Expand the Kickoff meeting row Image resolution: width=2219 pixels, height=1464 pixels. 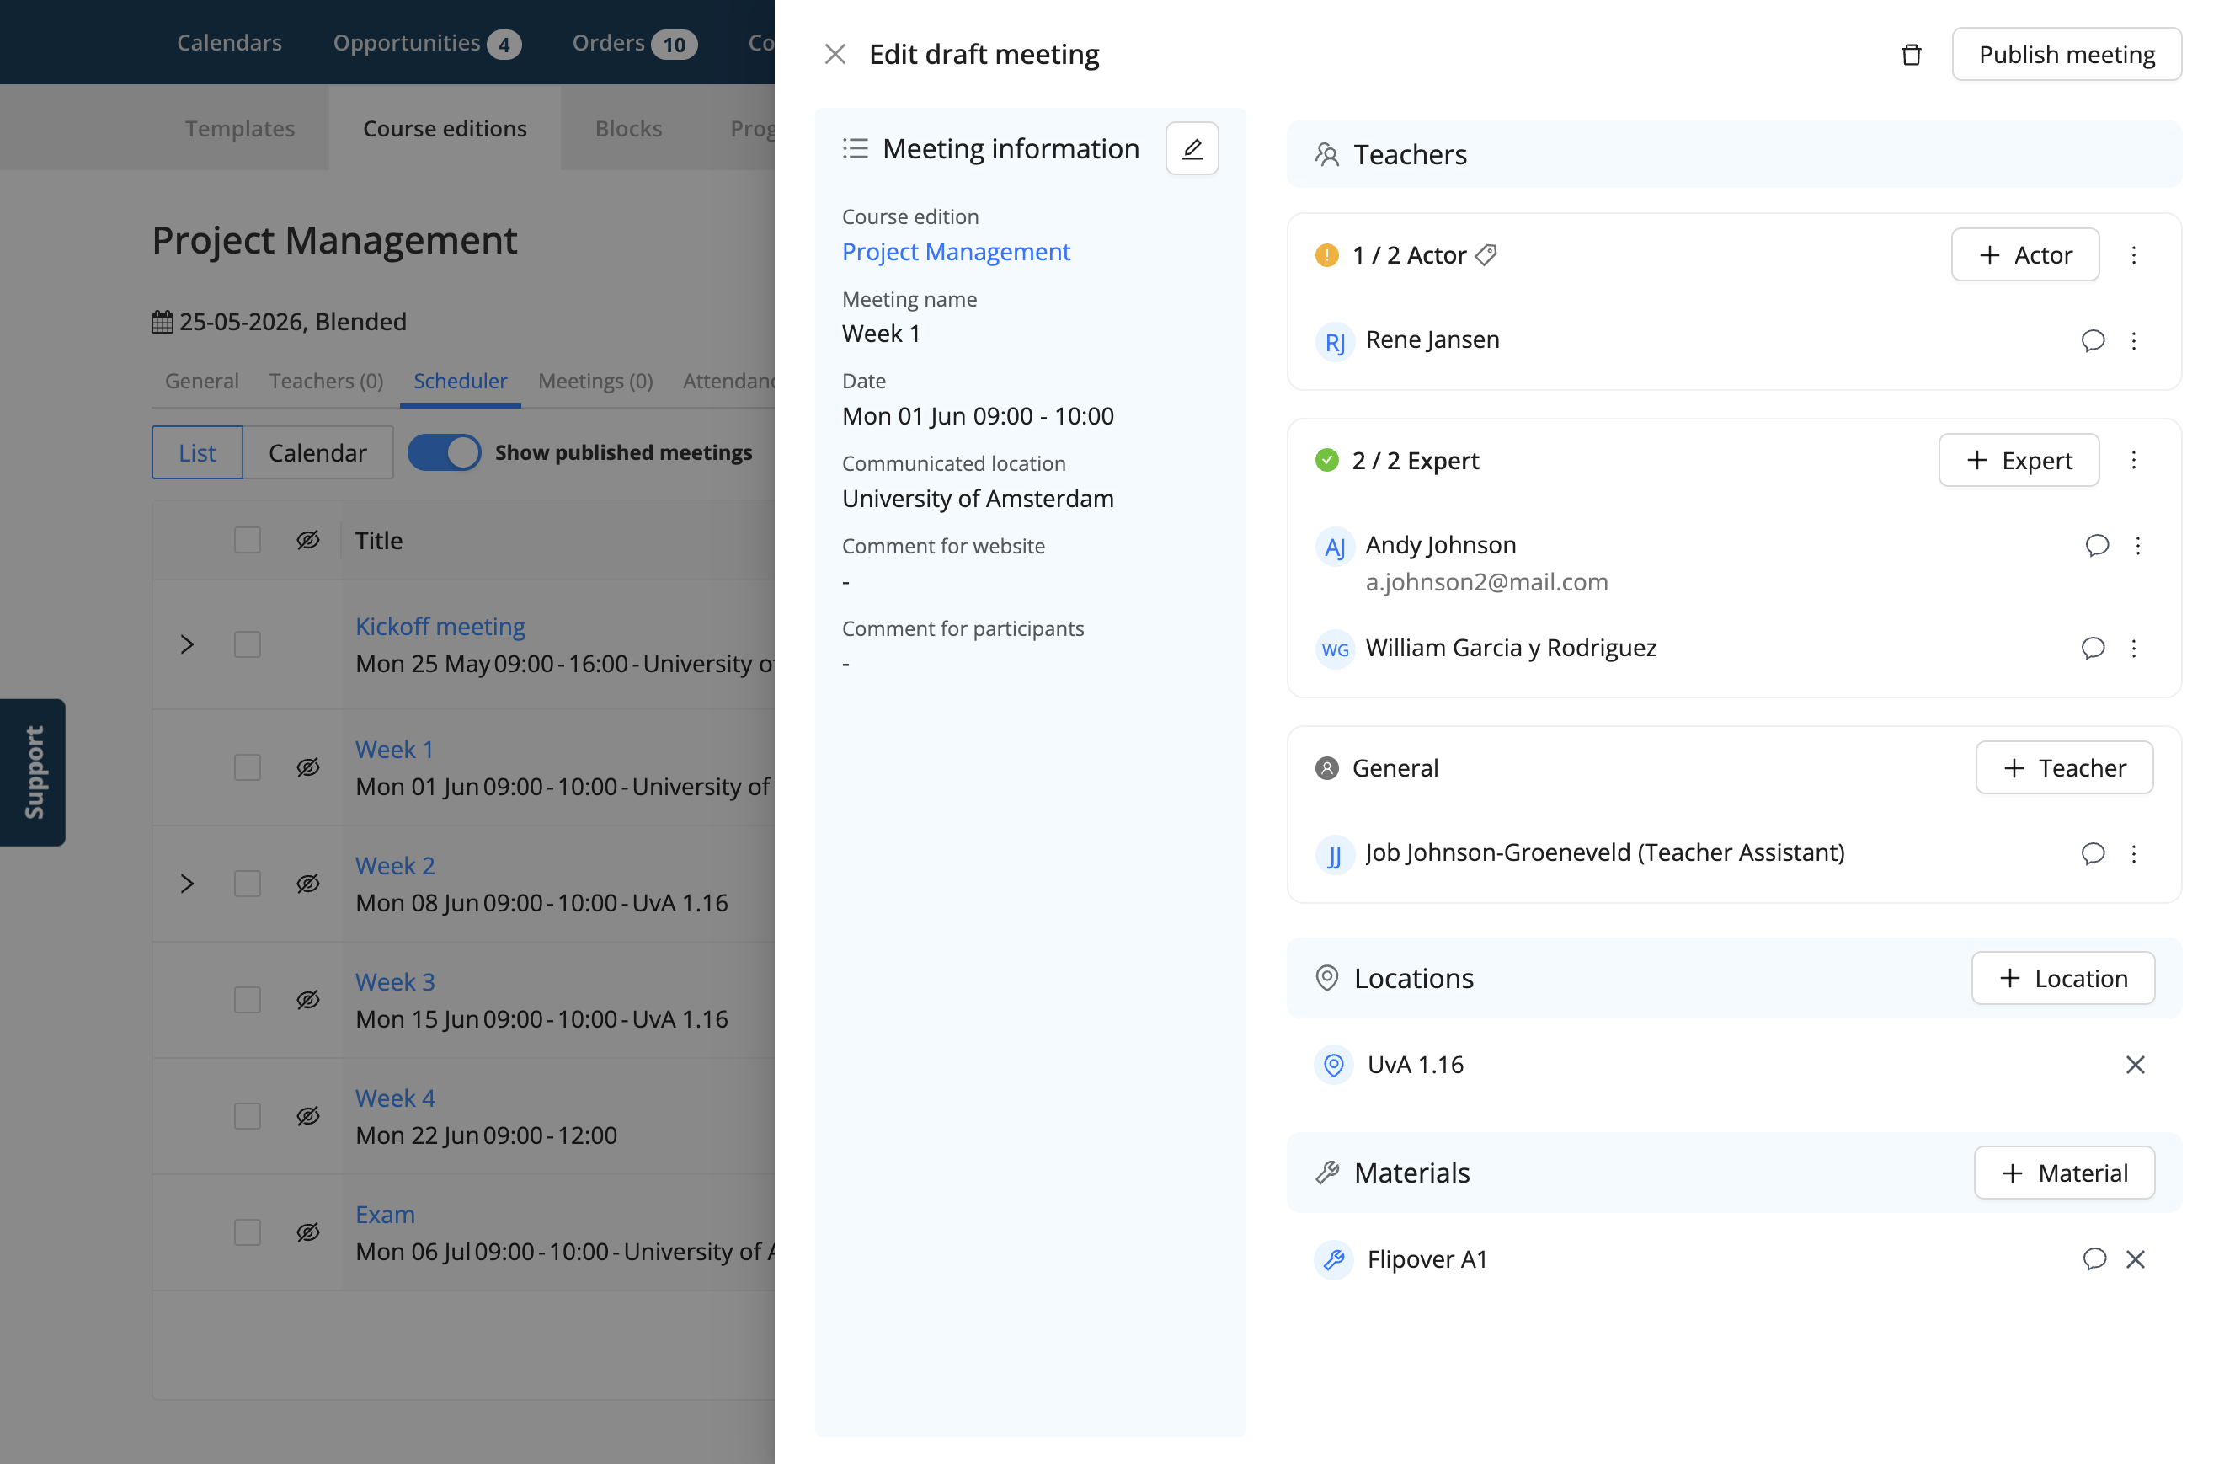click(x=188, y=644)
